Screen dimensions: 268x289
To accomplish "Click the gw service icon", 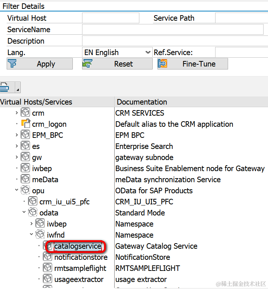I will tap(25, 157).
